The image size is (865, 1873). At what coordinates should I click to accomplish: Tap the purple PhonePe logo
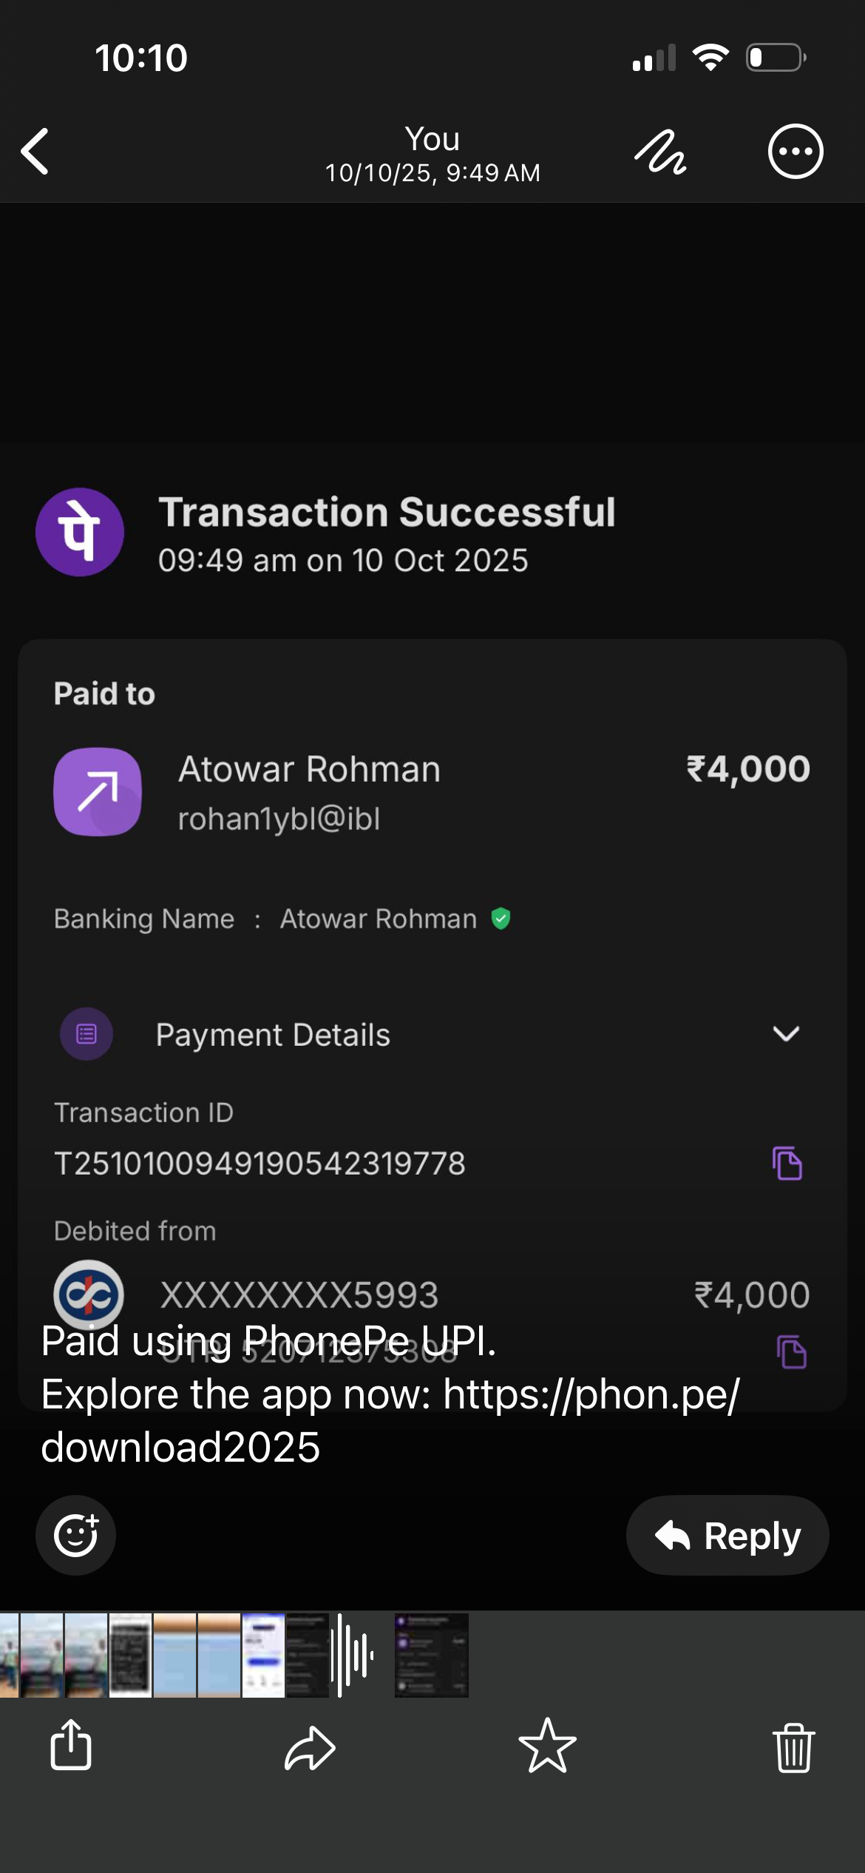pyautogui.click(x=80, y=532)
